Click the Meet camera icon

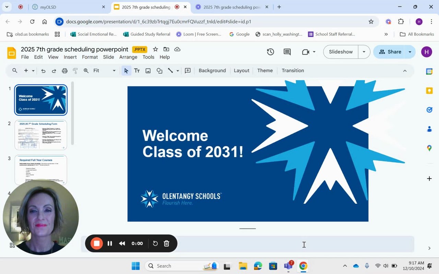click(306, 52)
